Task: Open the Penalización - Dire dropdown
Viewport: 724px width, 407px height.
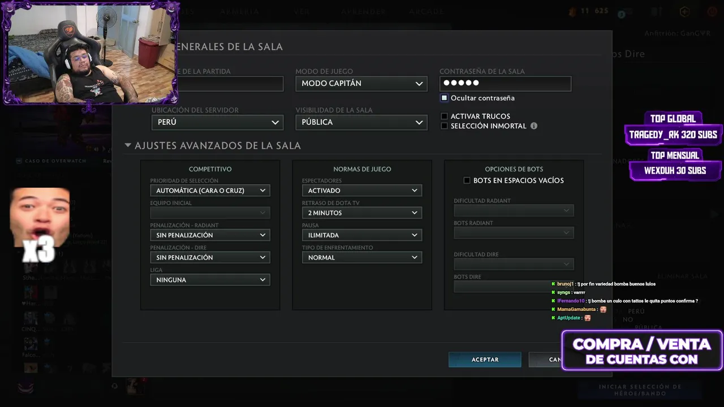Action: pyautogui.click(x=210, y=257)
